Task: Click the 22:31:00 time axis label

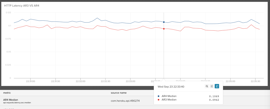Action: (x=30, y=81)
